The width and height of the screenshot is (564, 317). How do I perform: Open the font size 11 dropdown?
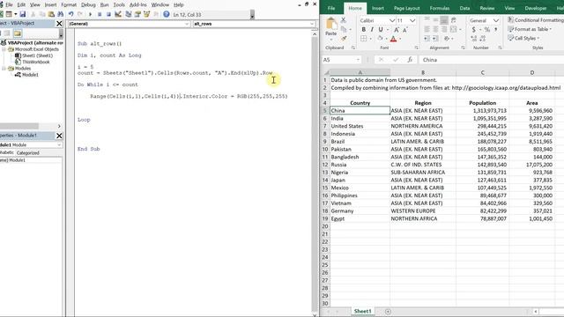(412, 20)
